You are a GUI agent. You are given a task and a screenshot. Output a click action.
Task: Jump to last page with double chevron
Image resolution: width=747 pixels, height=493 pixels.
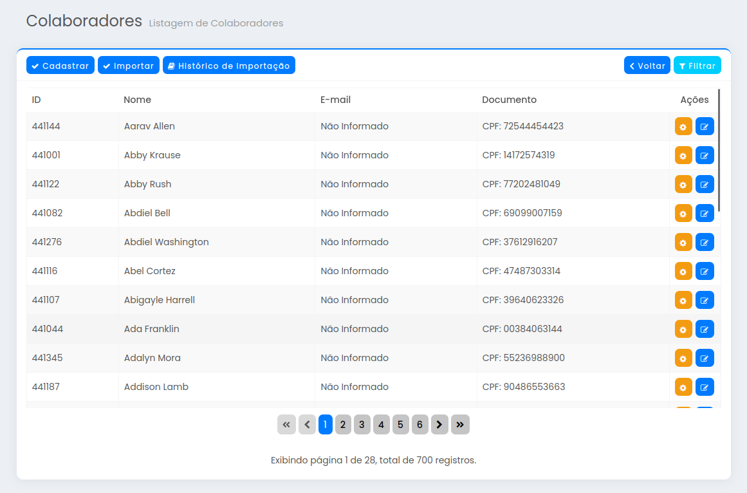[x=460, y=425]
